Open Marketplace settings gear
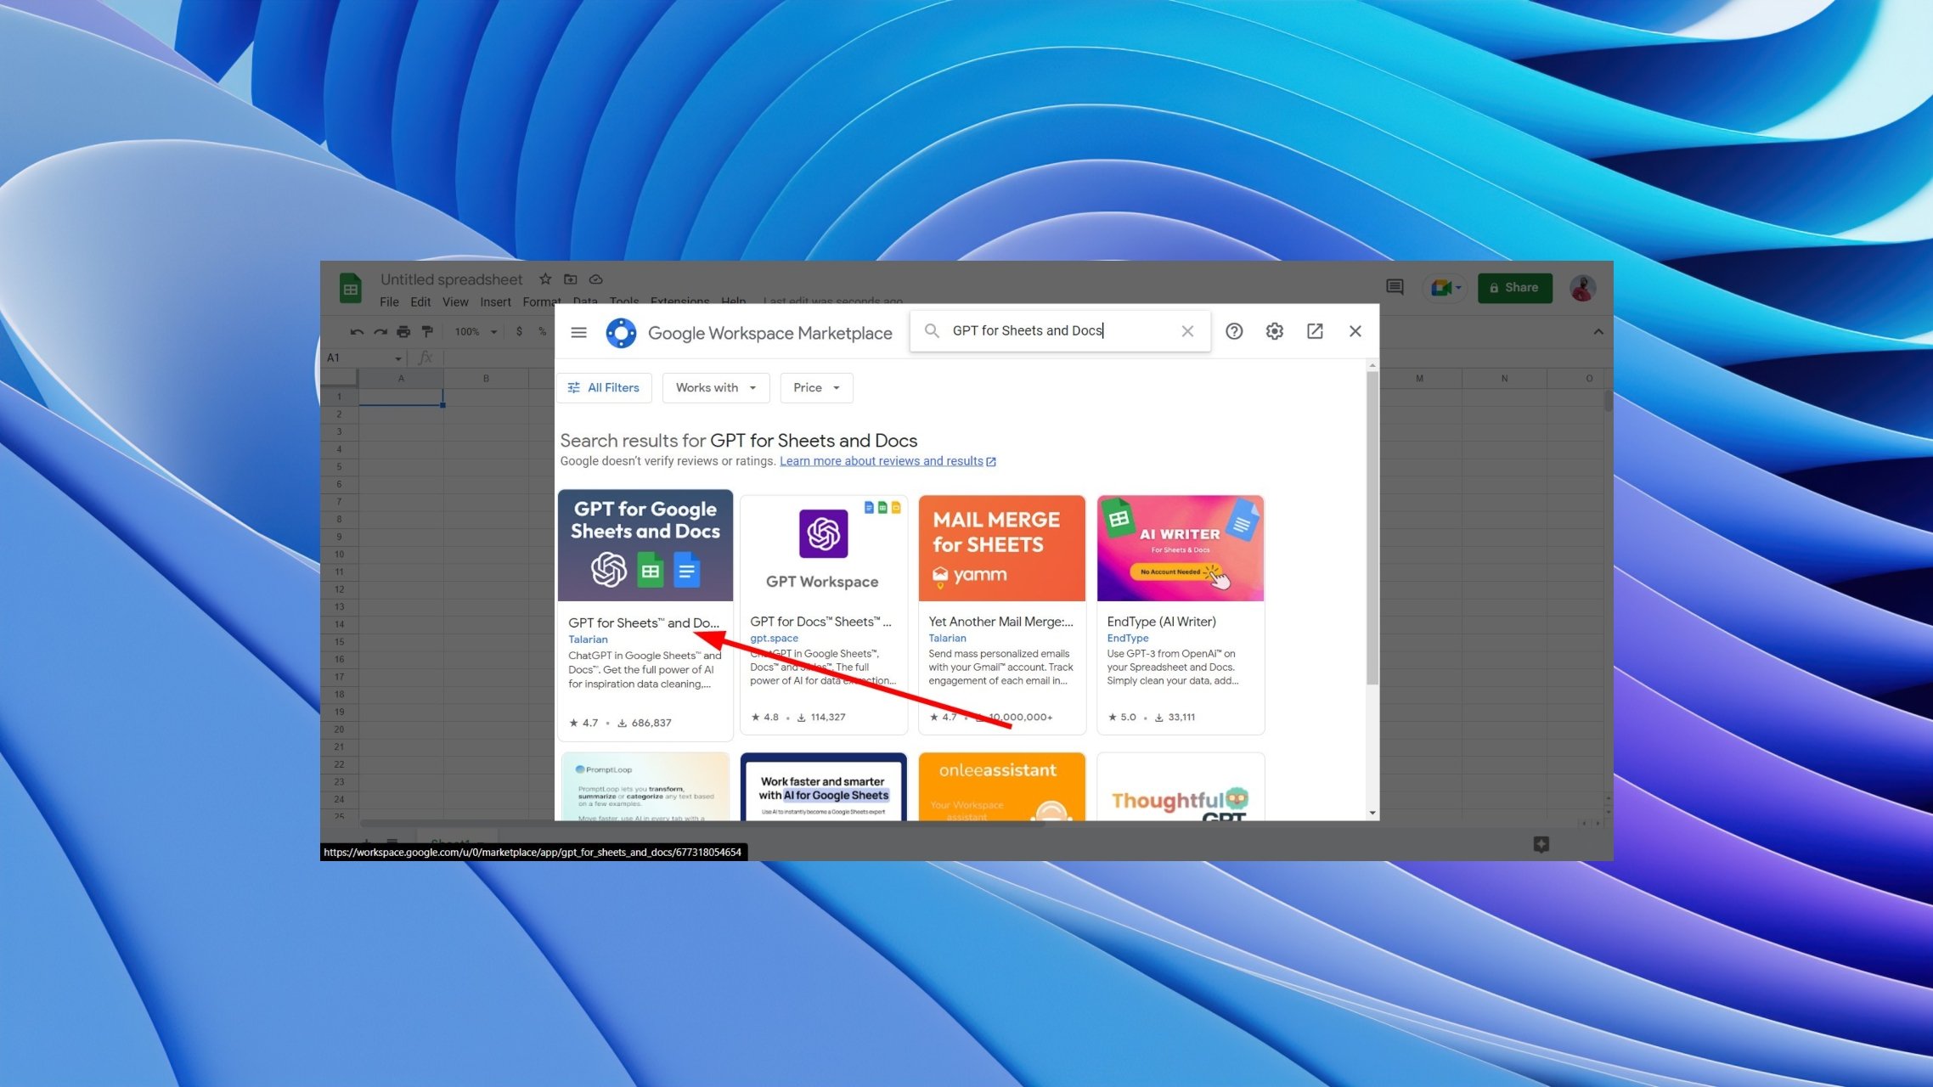1933x1087 pixels. pyautogui.click(x=1274, y=331)
